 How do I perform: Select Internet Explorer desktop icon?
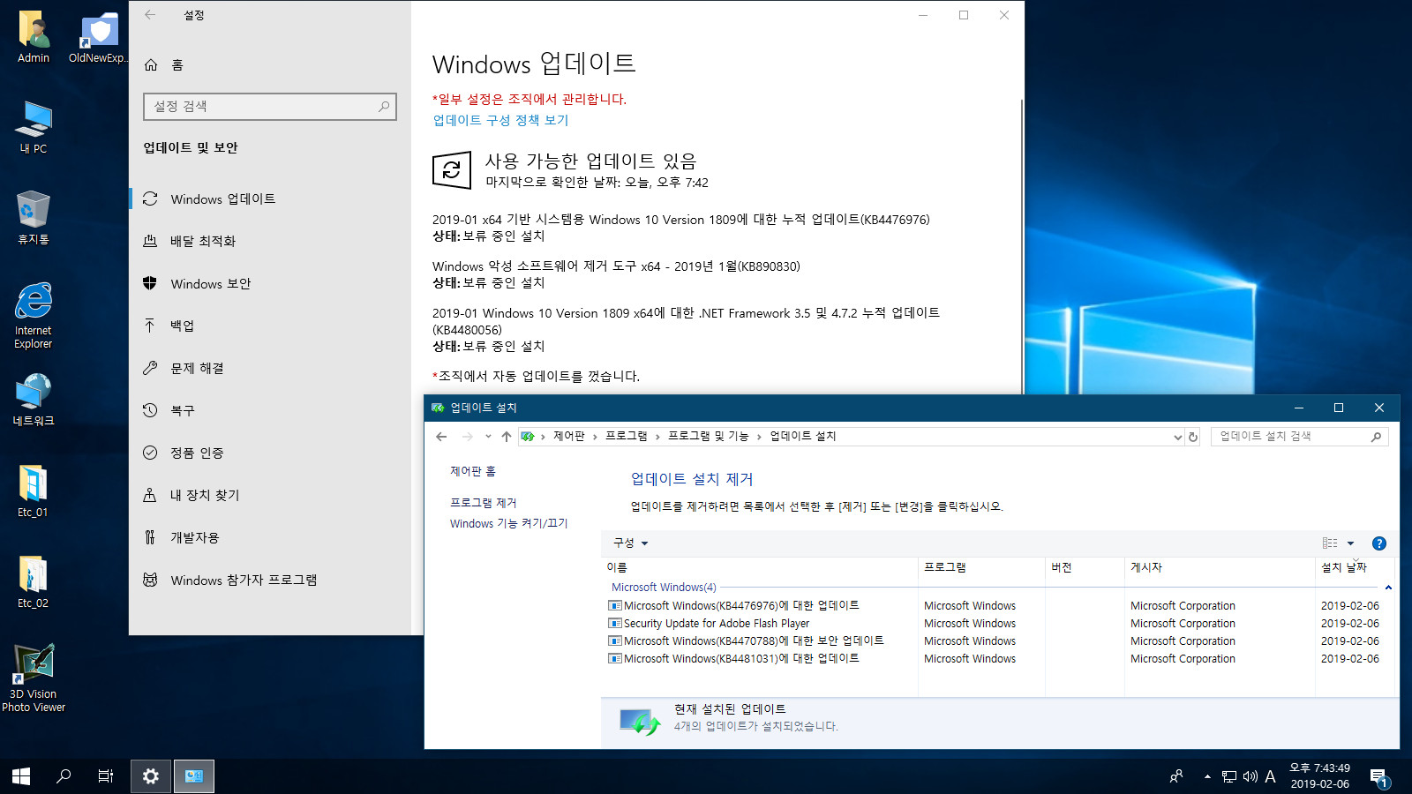34,316
